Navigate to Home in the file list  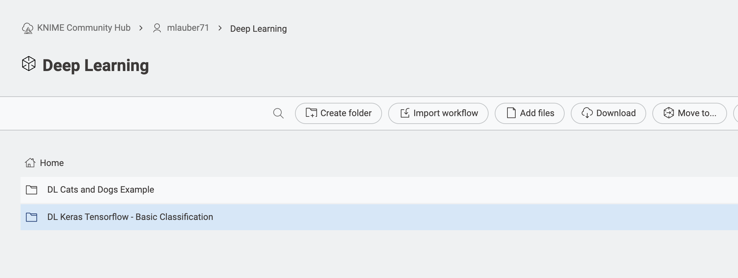[52, 163]
